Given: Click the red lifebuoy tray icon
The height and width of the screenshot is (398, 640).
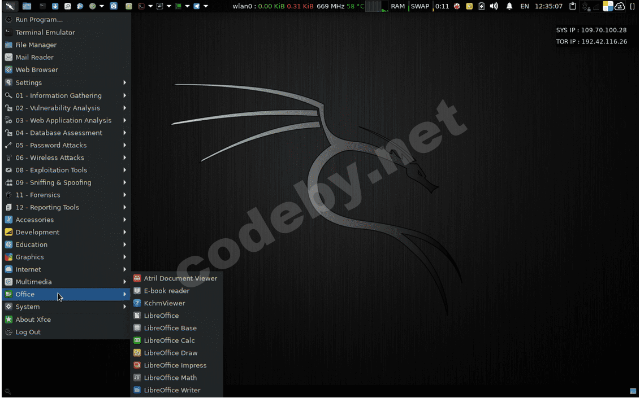Looking at the screenshot, I should click(x=457, y=6).
